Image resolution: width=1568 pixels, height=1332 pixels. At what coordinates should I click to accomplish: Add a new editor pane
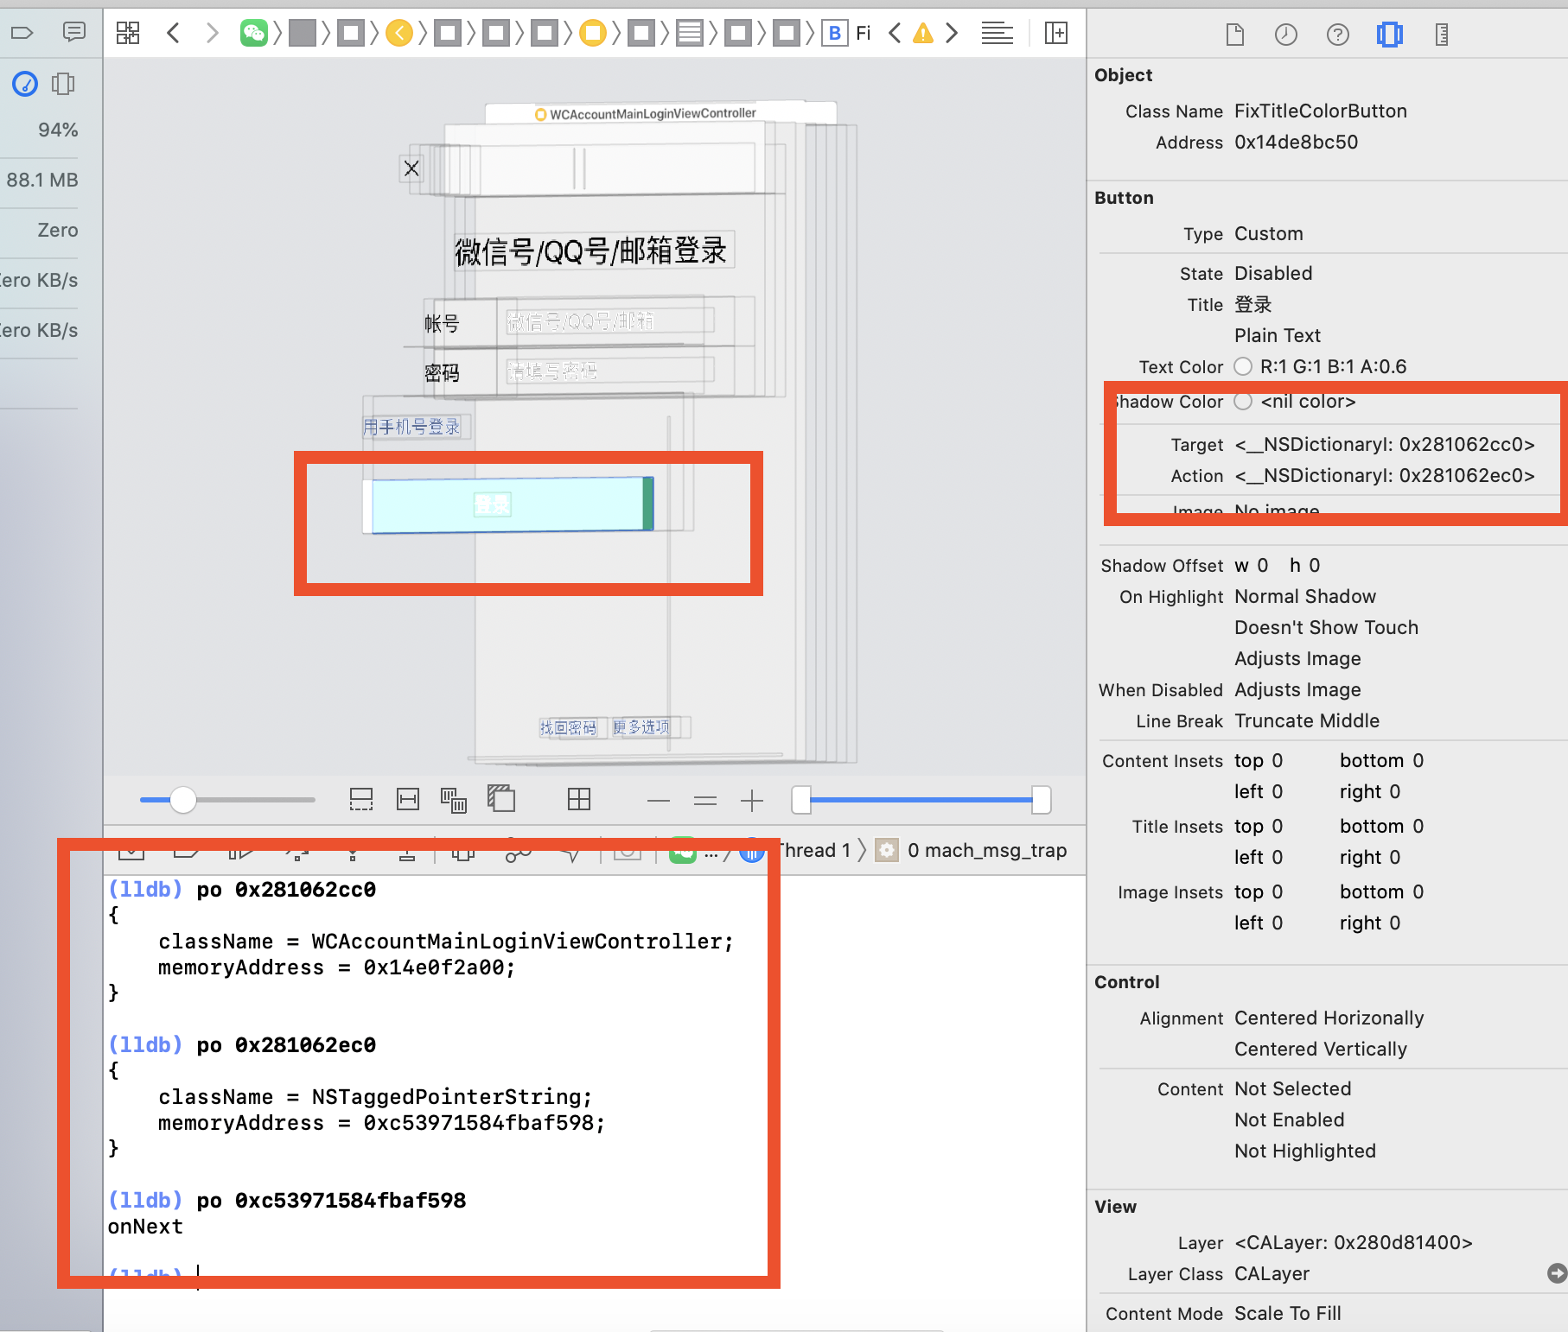(1056, 33)
